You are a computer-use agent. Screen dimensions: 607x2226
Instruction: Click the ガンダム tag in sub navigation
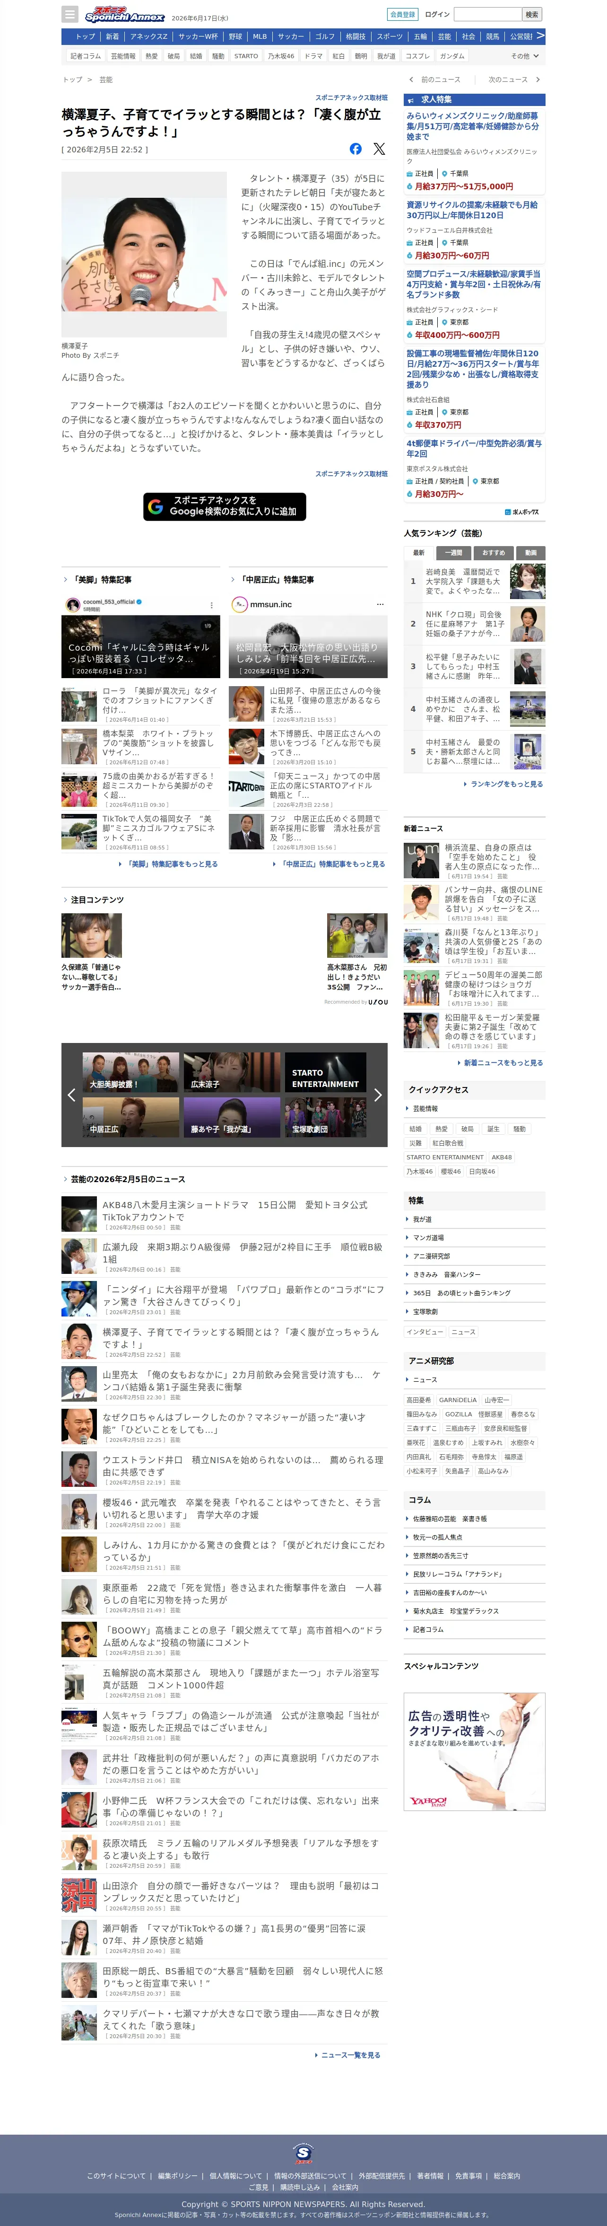coord(451,56)
